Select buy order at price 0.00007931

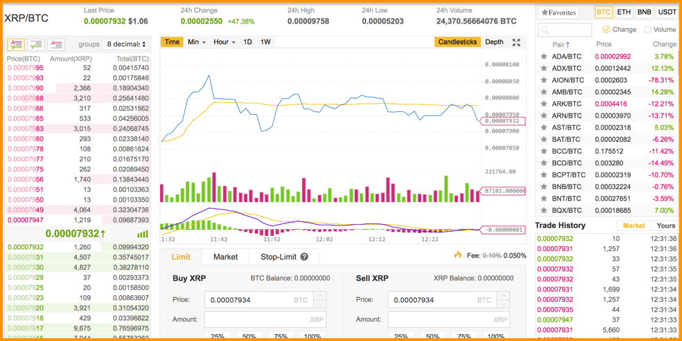78,257
